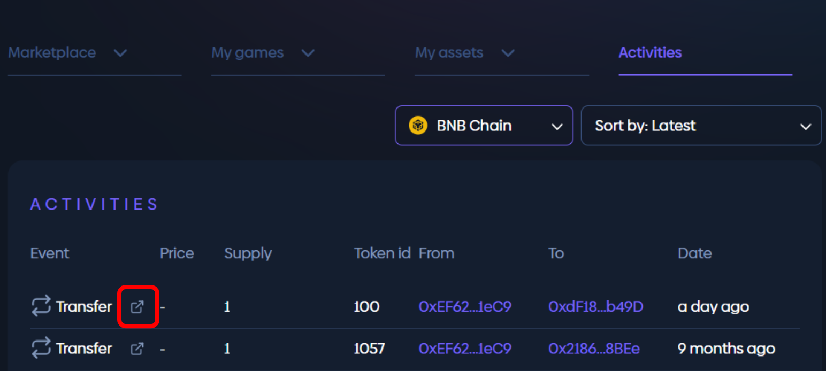Click the Date column header
The width and height of the screenshot is (826, 371).
tap(694, 253)
